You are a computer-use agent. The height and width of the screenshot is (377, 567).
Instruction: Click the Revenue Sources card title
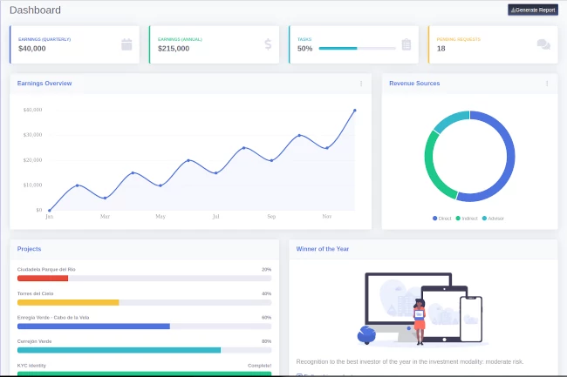pyautogui.click(x=414, y=84)
